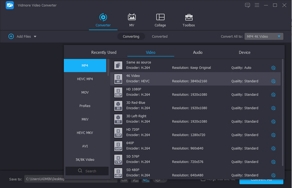Switch to the Converted list

click(160, 36)
